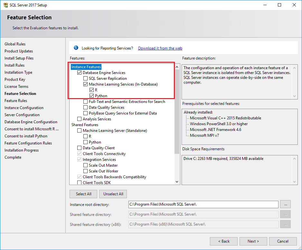Click the Drive C: disk space requirement text
The height and width of the screenshot is (250, 302).
tap(223, 159)
